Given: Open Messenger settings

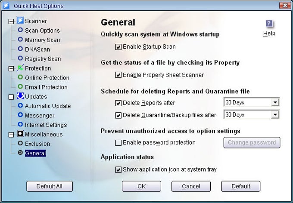Looking at the screenshot, I should (40, 116).
